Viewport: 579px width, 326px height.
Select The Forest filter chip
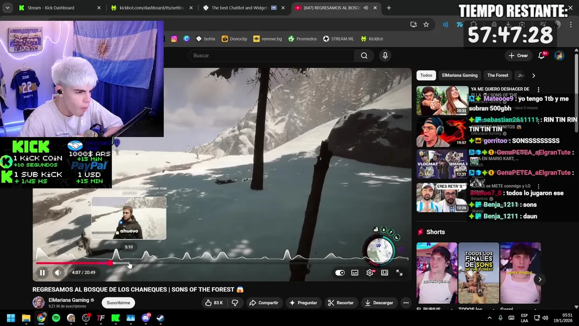pos(498,75)
